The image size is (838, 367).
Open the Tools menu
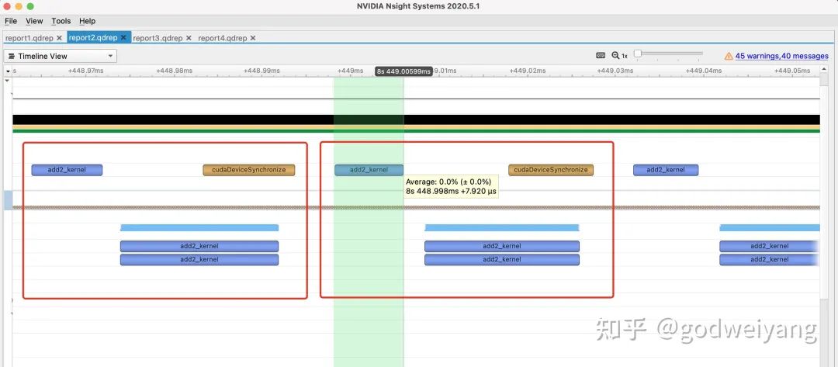point(61,21)
